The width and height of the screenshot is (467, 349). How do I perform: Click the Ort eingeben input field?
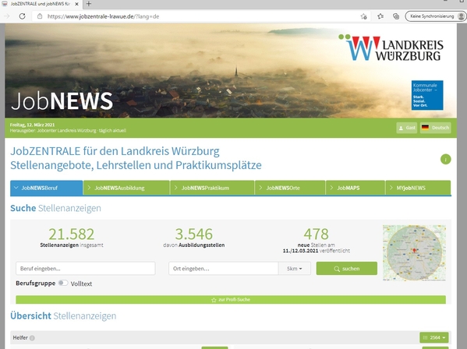224,268
